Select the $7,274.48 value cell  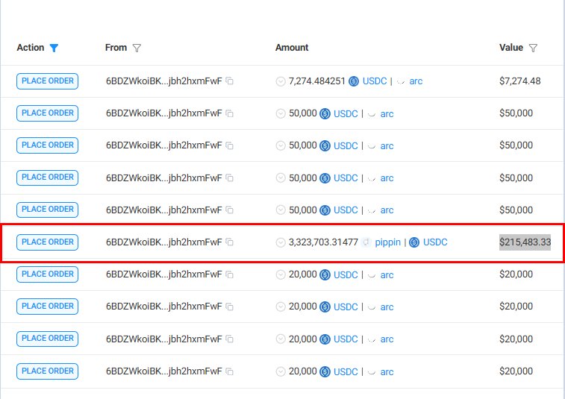point(520,81)
